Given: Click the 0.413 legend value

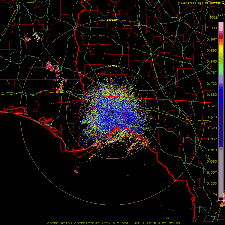Looking at the screenshot, I should pos(212,150).
